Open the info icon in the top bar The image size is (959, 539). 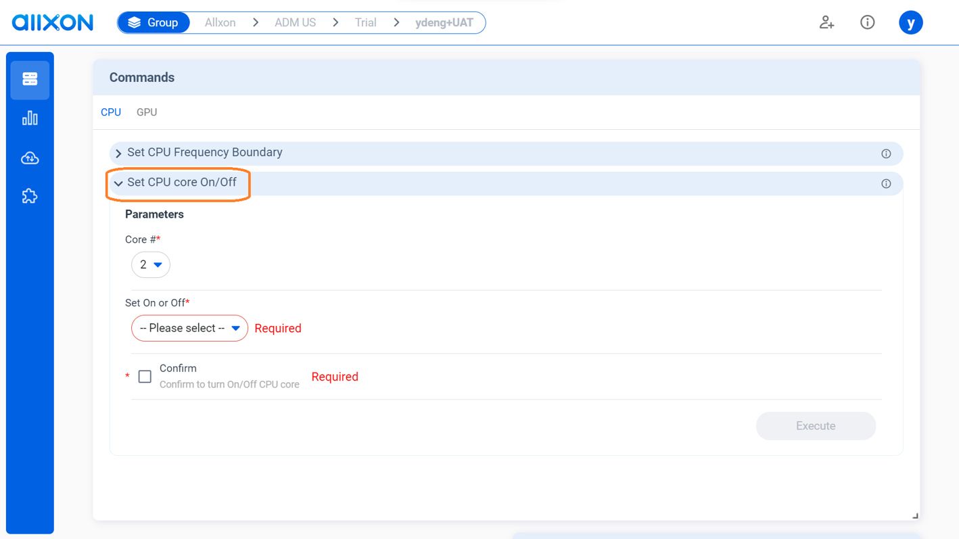pyautogui.click(x=867, y=22)
